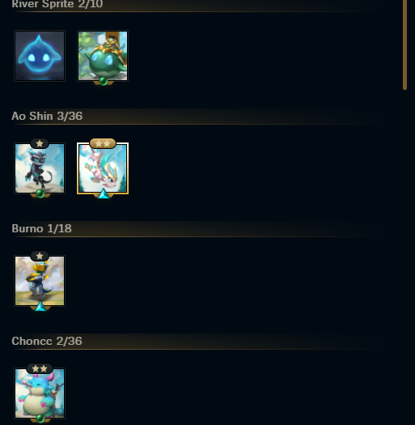
Task: Select the one-star Burno legend
Action: click(40, 281)
